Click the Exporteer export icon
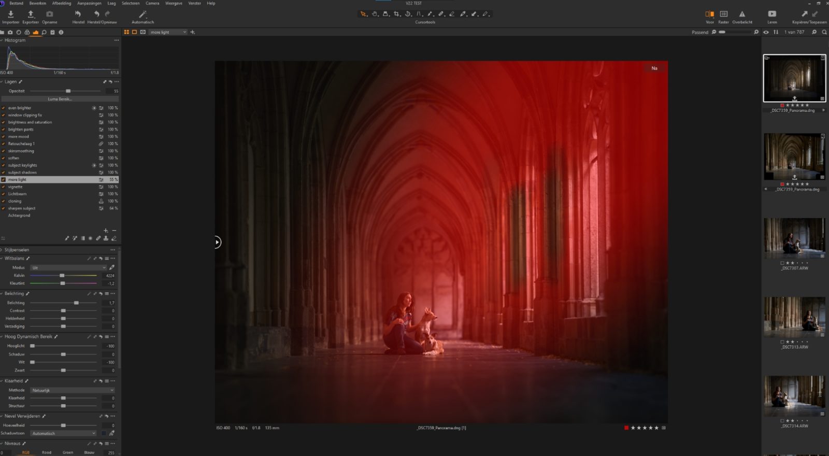Screen dimensions: 829x456 tap(31, 15)
